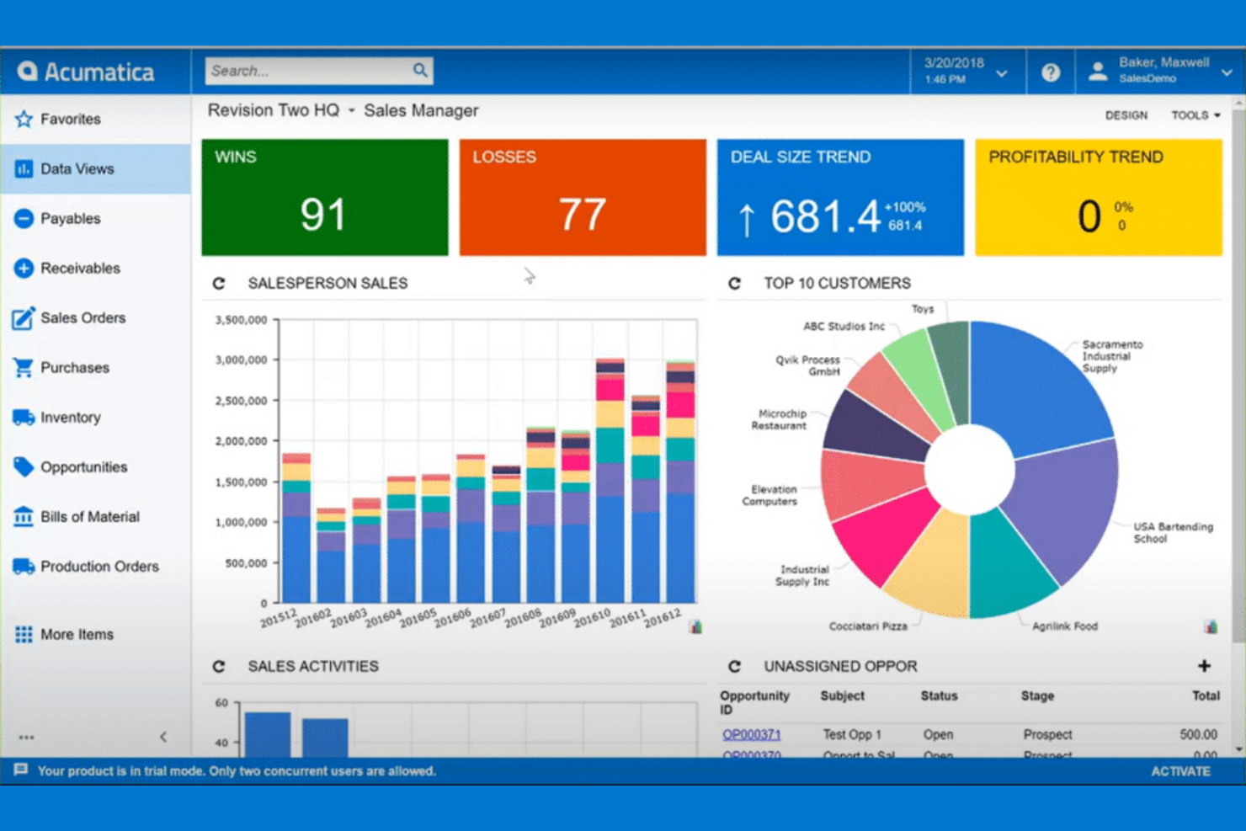Click chart legend icon under Salesperson Sales
The height and width of the screenshot is (831, 1246).
(x=695, y=626)
